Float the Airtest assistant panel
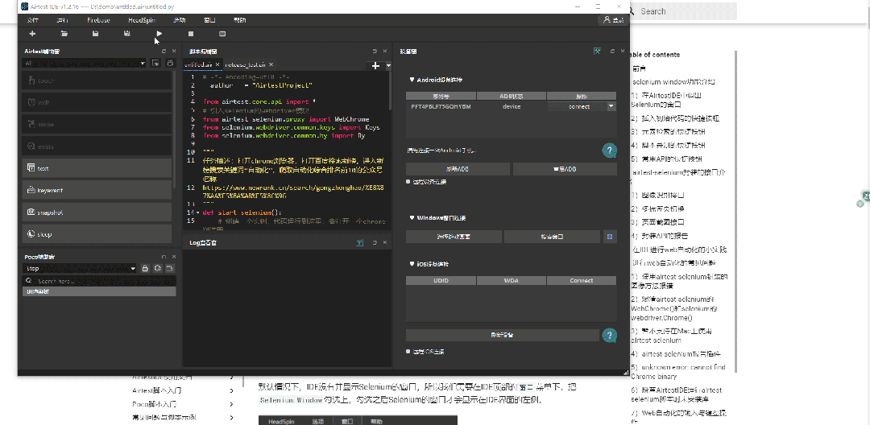 click(x=164, y=51)
